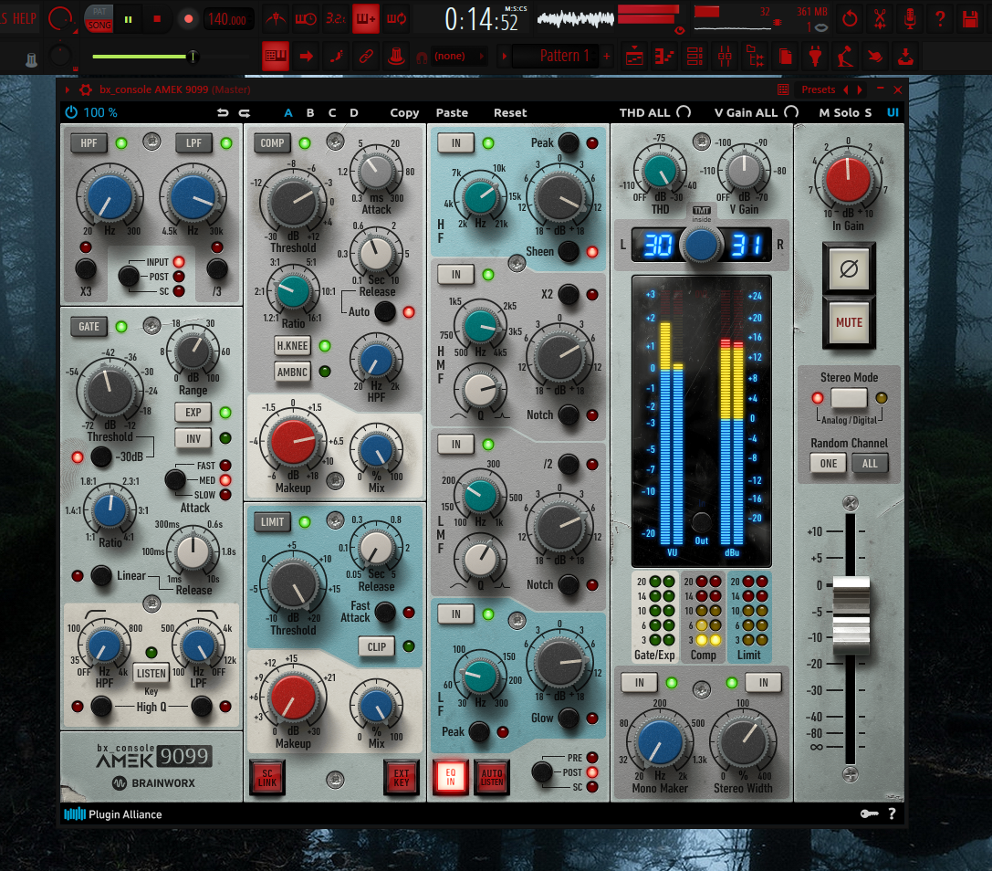
Task: Click the record button in transport
Action: [x=188, y=19]
